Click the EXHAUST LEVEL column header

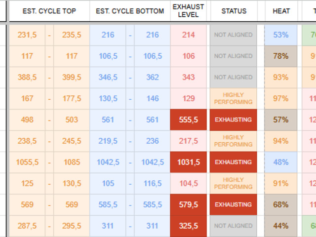[x=188, y=11]
